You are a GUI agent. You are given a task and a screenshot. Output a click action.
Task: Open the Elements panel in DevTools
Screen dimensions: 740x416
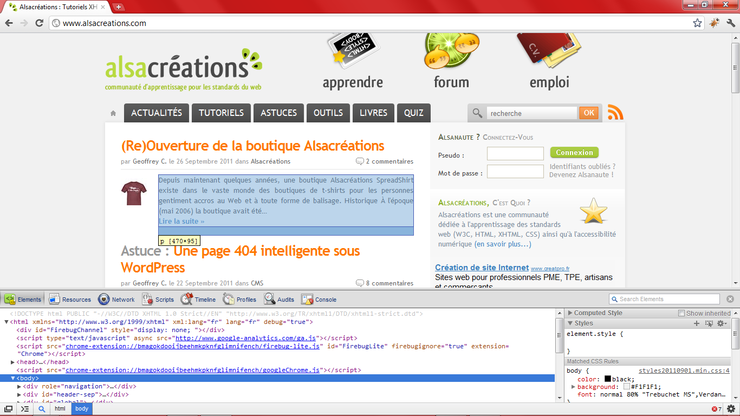click(x=23, y=299)
